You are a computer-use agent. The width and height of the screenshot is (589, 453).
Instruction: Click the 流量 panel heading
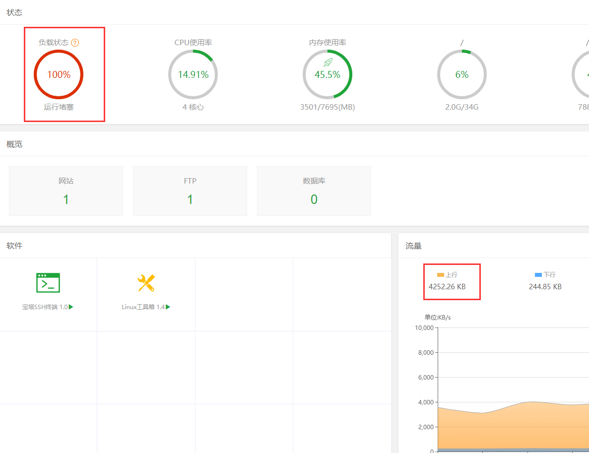(413, 246)
